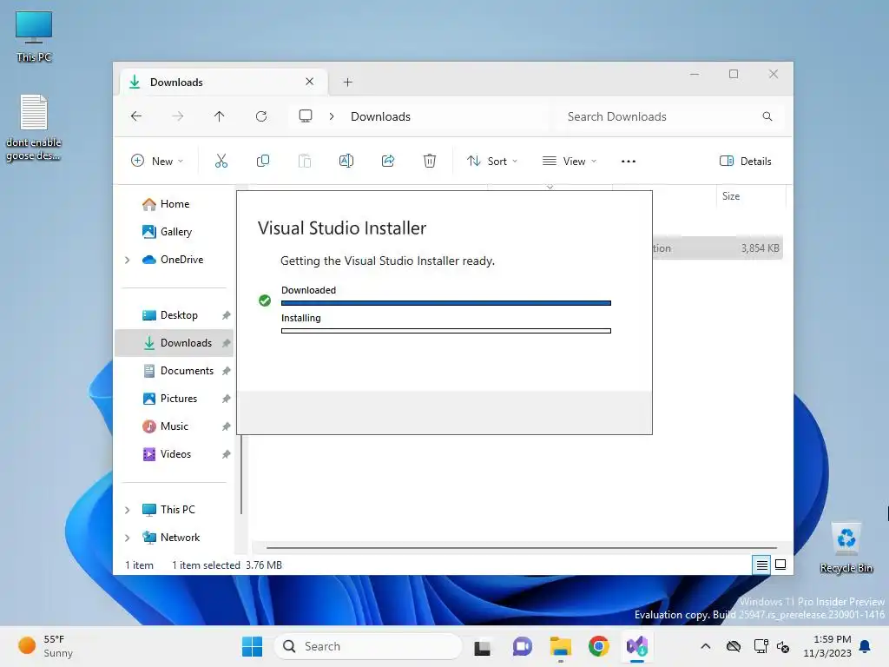Click the Downloaded progress bar
Screen dimensions: 889x667
pos(446,303)
